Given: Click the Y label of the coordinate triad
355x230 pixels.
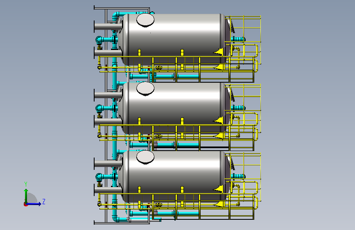Looking at the screenshot, I should (26, 184).
